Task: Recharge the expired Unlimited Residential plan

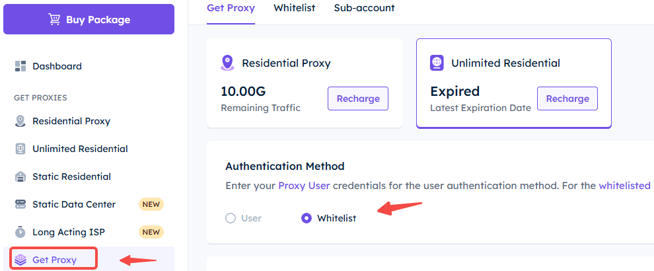Action: point(567,98)
